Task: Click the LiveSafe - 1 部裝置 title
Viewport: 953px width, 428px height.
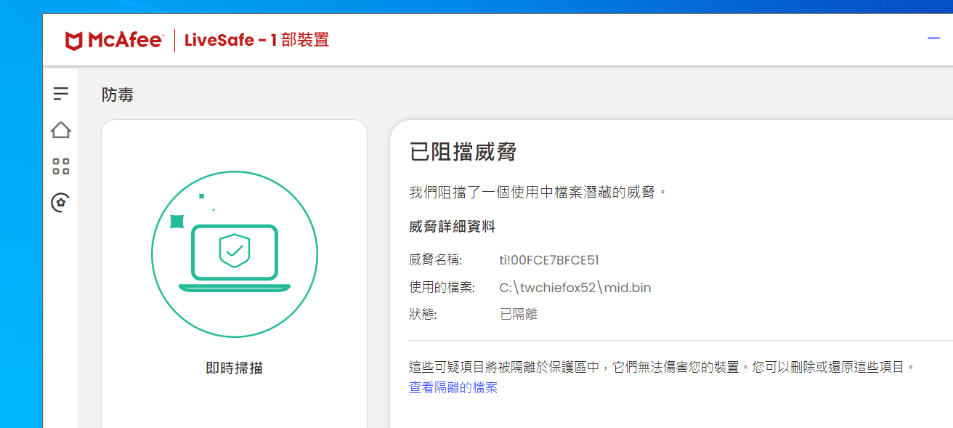Action: point(256,40)
